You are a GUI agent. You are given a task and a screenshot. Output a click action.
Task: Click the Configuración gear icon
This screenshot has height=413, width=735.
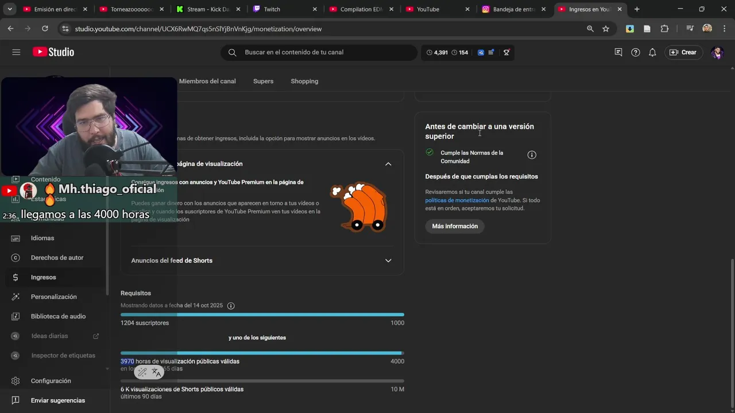(x=16, y=381)
